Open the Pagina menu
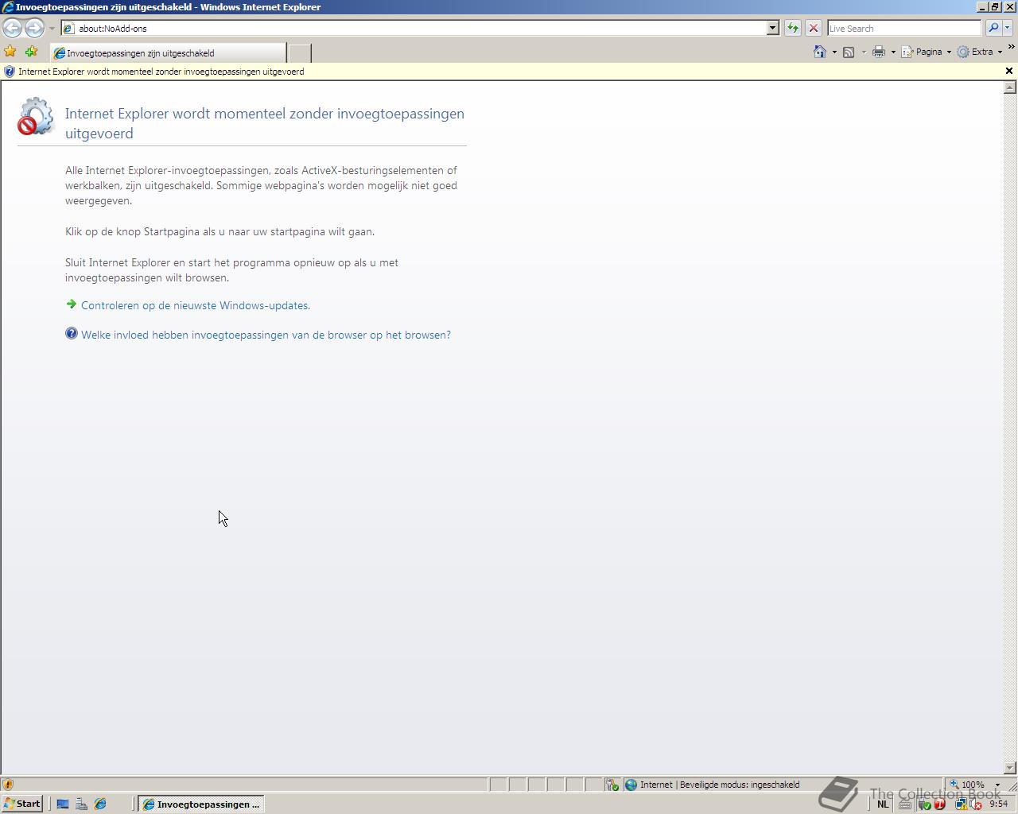 927,52
